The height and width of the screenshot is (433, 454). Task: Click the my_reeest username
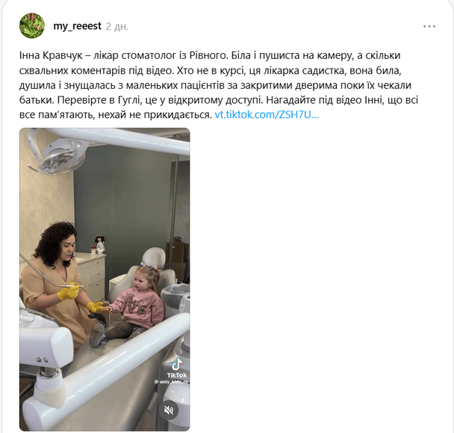coord(78,26)
